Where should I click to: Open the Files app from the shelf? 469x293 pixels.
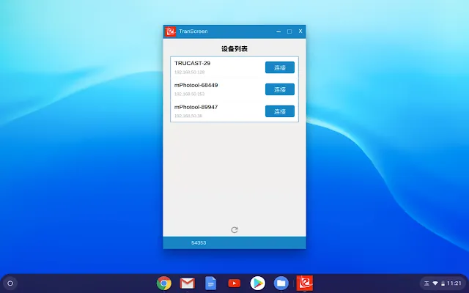pyautogui.click(x=281, y=283)
